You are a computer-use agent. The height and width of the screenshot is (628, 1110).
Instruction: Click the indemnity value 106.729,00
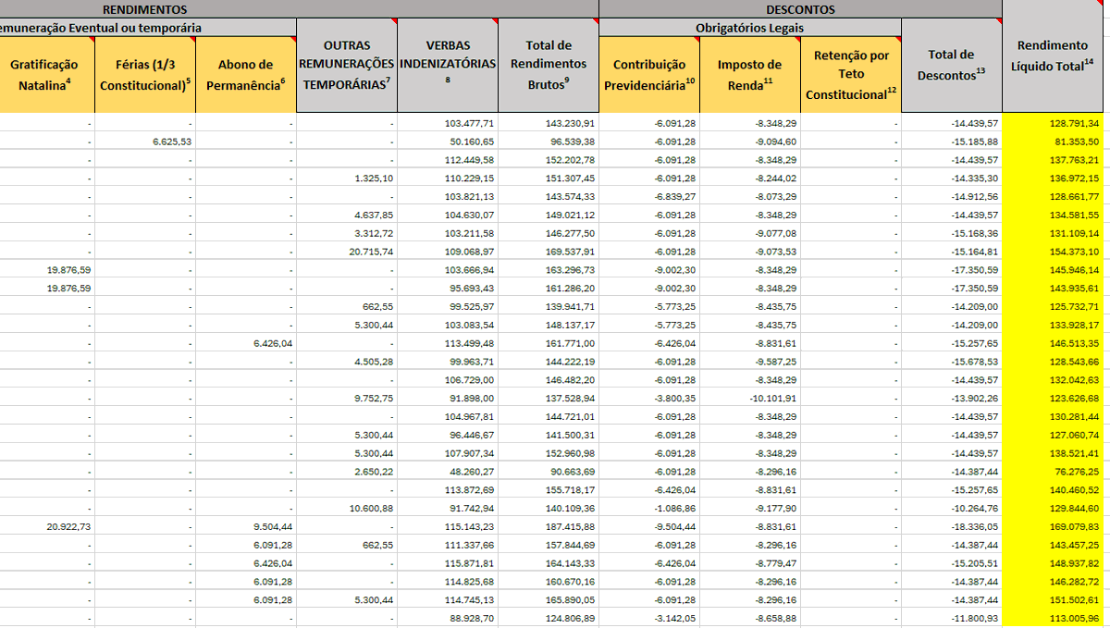[448, 379]
